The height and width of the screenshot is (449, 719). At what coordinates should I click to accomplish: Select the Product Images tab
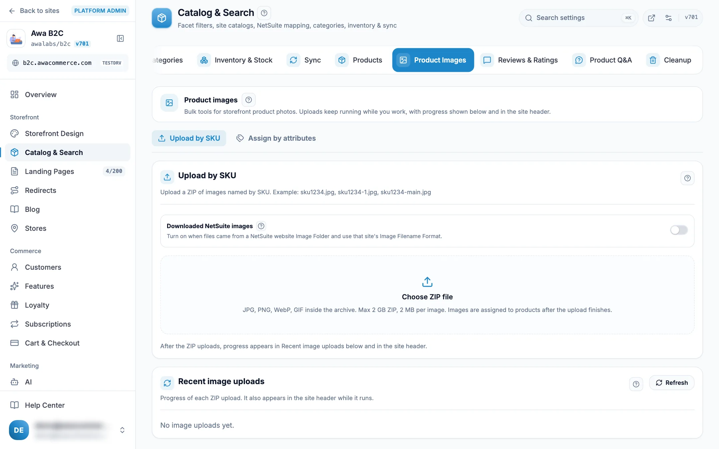pyautogui.click(x=433, y=60)
